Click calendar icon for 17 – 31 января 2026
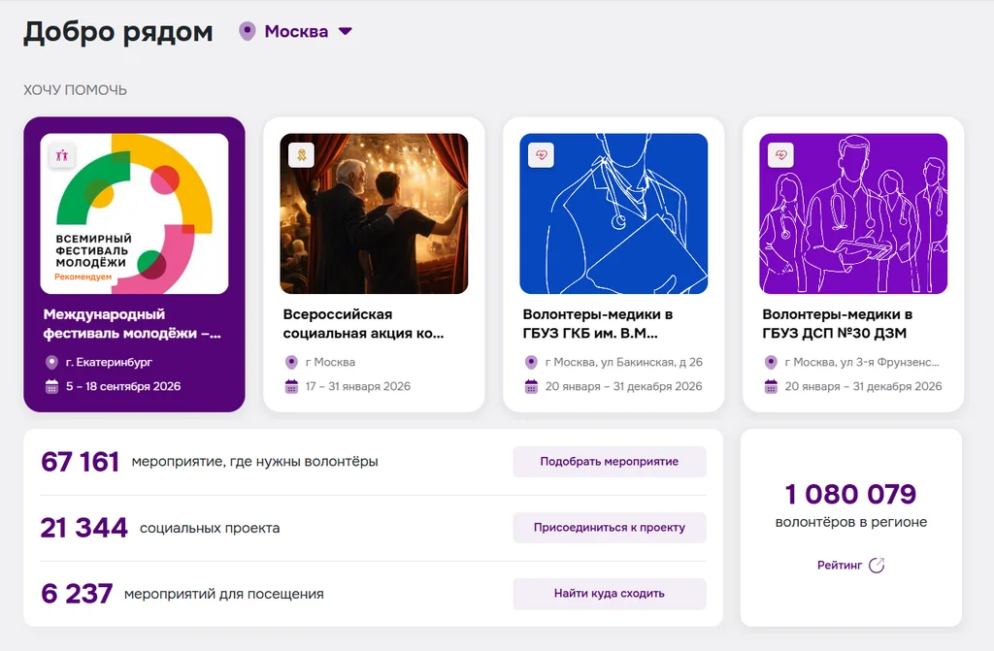The height and width of the screenshot is (651, 994). 291,386
